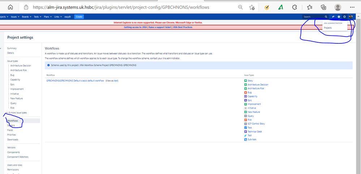Open the Jira administration gear icon
Image resolution: width=361 pixels, height=174 pixels.
click(344, 17)
